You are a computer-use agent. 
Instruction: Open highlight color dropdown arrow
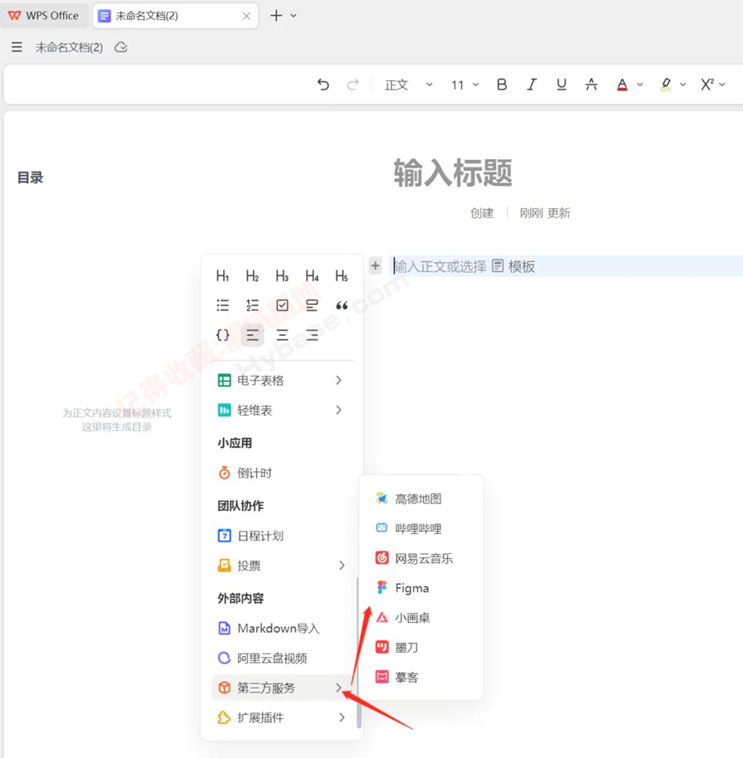click(682, 85)
